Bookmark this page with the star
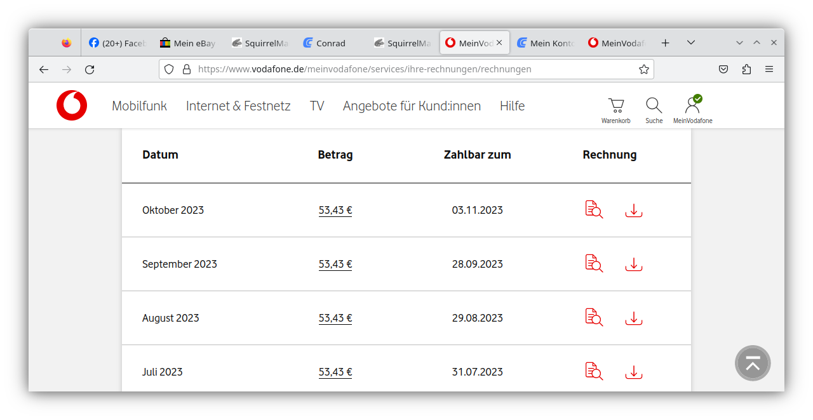Image resolution: width=813 pixels, height=420 pixels. (643, 69)
